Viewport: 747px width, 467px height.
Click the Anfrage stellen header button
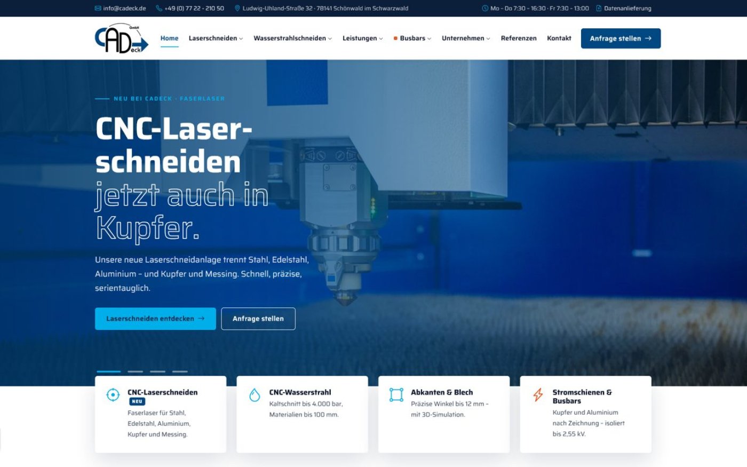coord(621,38)
